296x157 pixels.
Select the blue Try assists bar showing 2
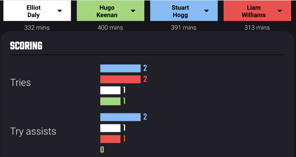coord(121,117)
